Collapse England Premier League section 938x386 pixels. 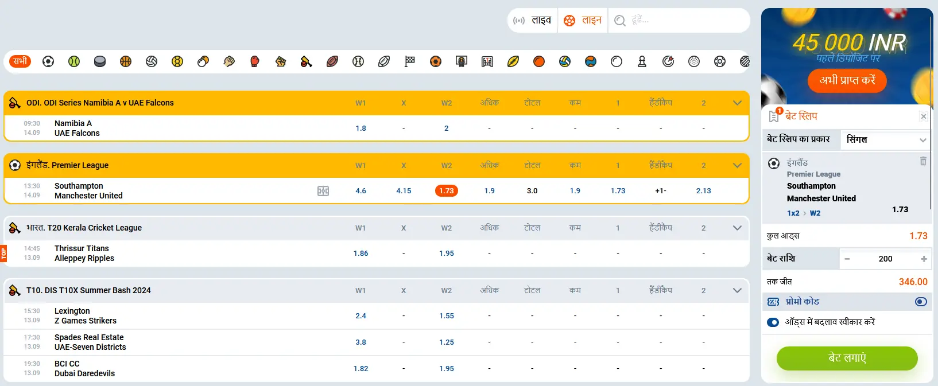tap(738, 166)
